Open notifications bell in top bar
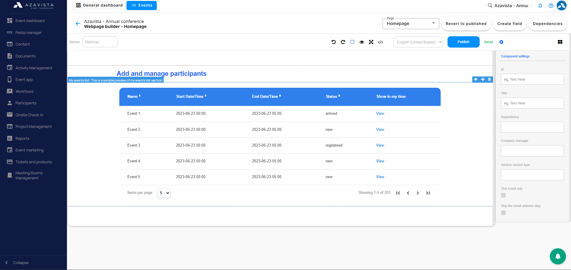Image resolution: width=571 pixels, height=270 pixels. tap(540, 6)
